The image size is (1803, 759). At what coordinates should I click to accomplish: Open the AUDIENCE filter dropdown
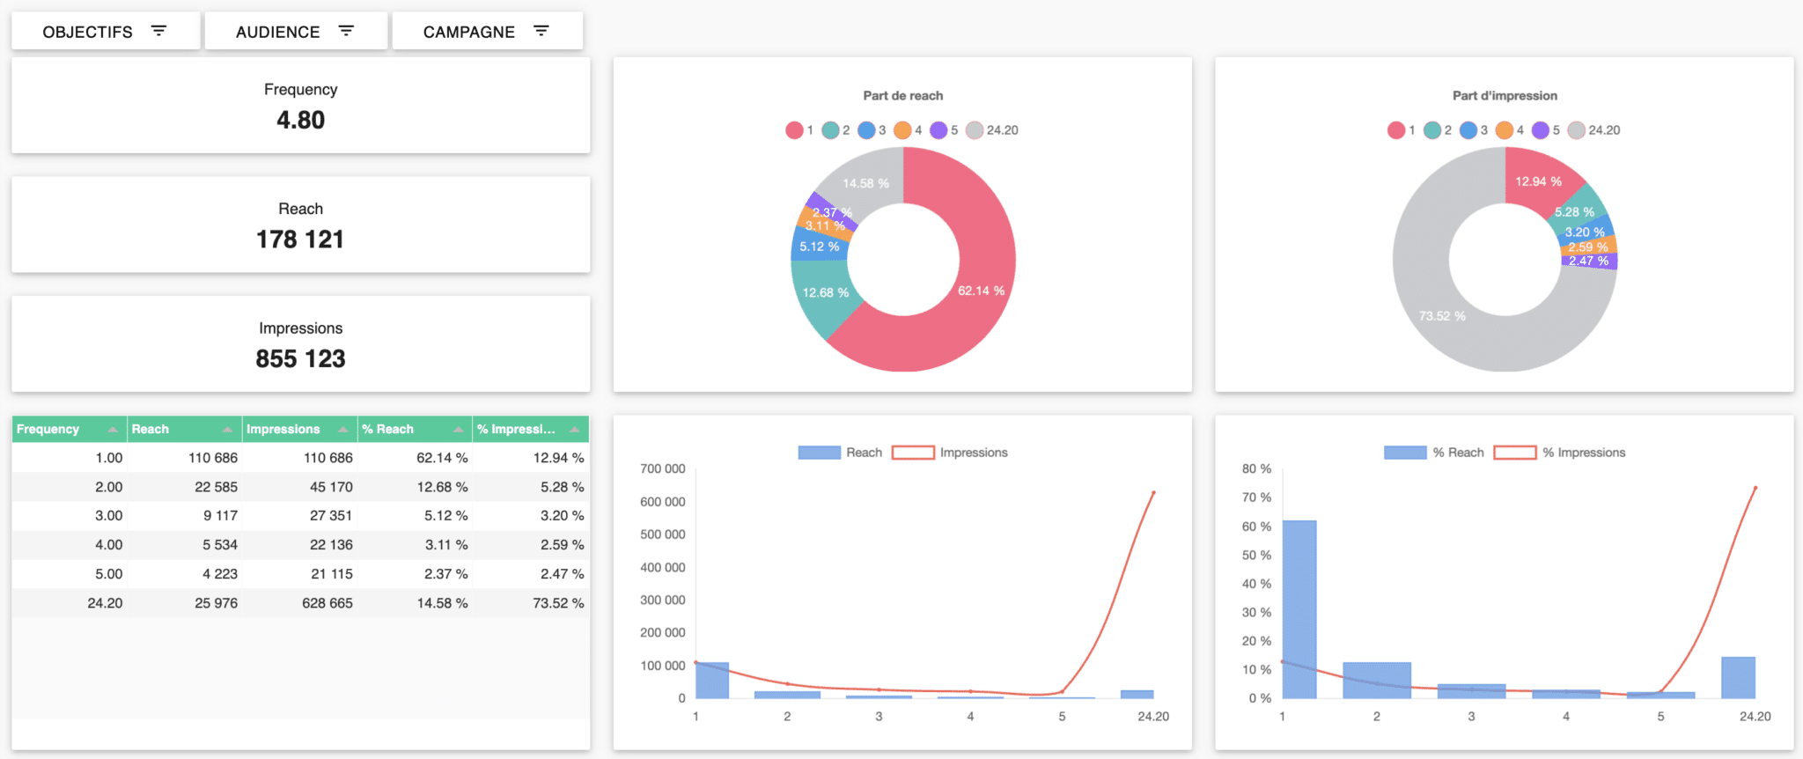(x=296, y=31)
